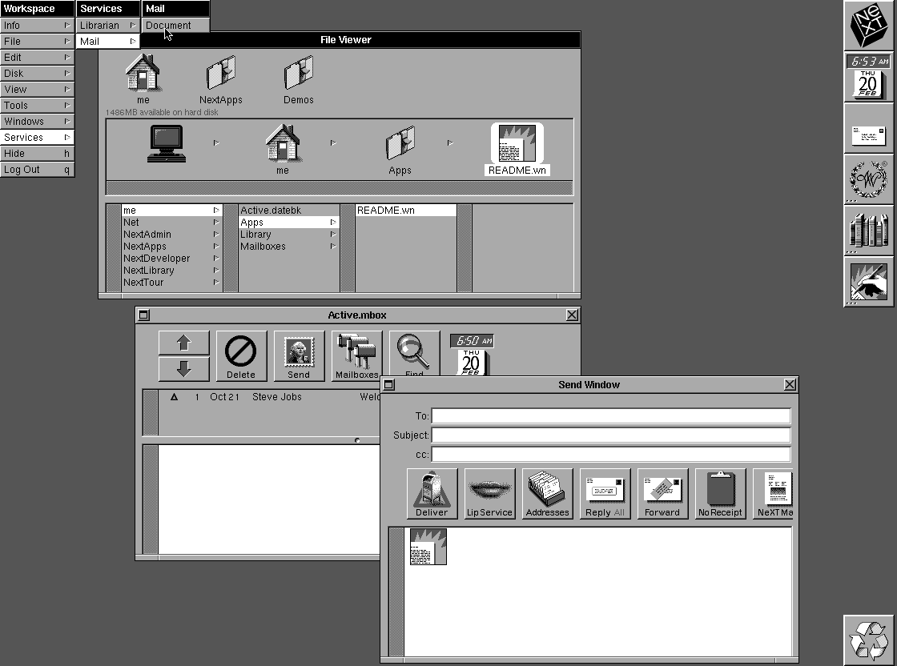Select README.wn in the third browser column
This screenshot has height=666, width=897.
point(405,211)
